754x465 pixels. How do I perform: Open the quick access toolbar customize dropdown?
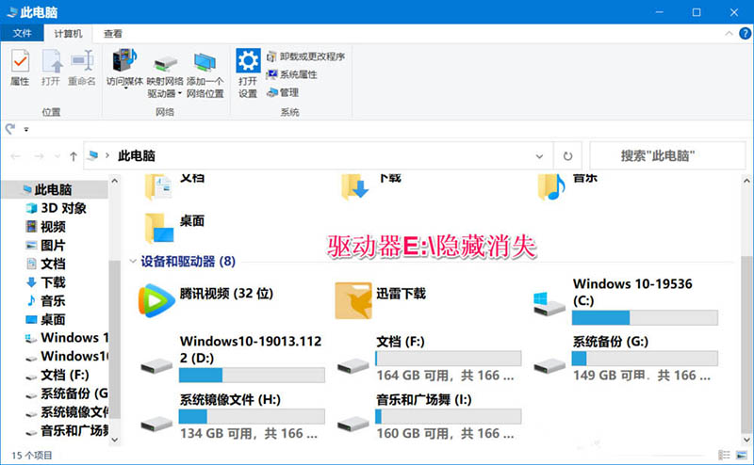(26, 129)
